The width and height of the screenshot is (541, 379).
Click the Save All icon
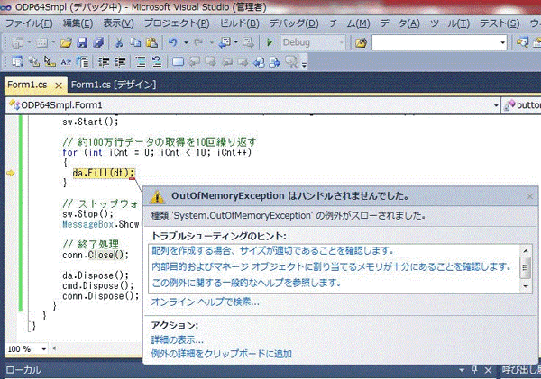tap(98, 42)
